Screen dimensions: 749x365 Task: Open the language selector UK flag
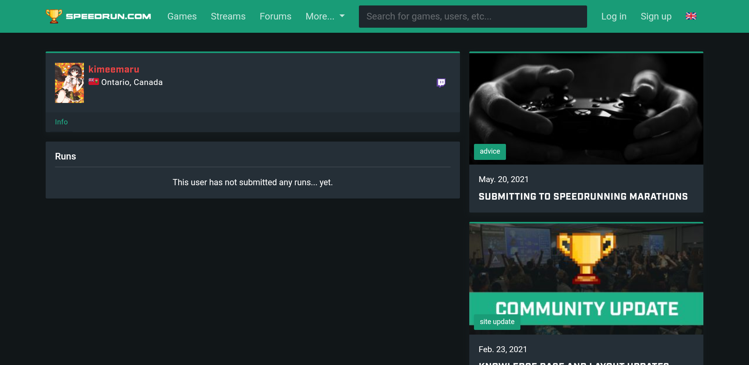point(691,16)
